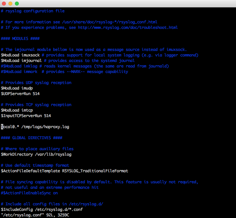Image resolution: width=236 pixels, height=218 pixels.
Task: Click the red close window button
Action: [4, 4]
